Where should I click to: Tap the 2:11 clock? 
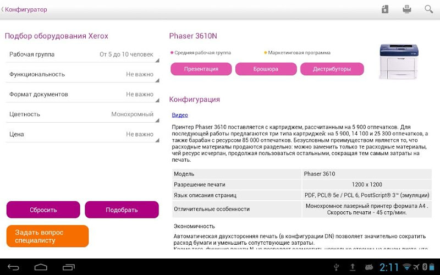click(x=389, y=267)
